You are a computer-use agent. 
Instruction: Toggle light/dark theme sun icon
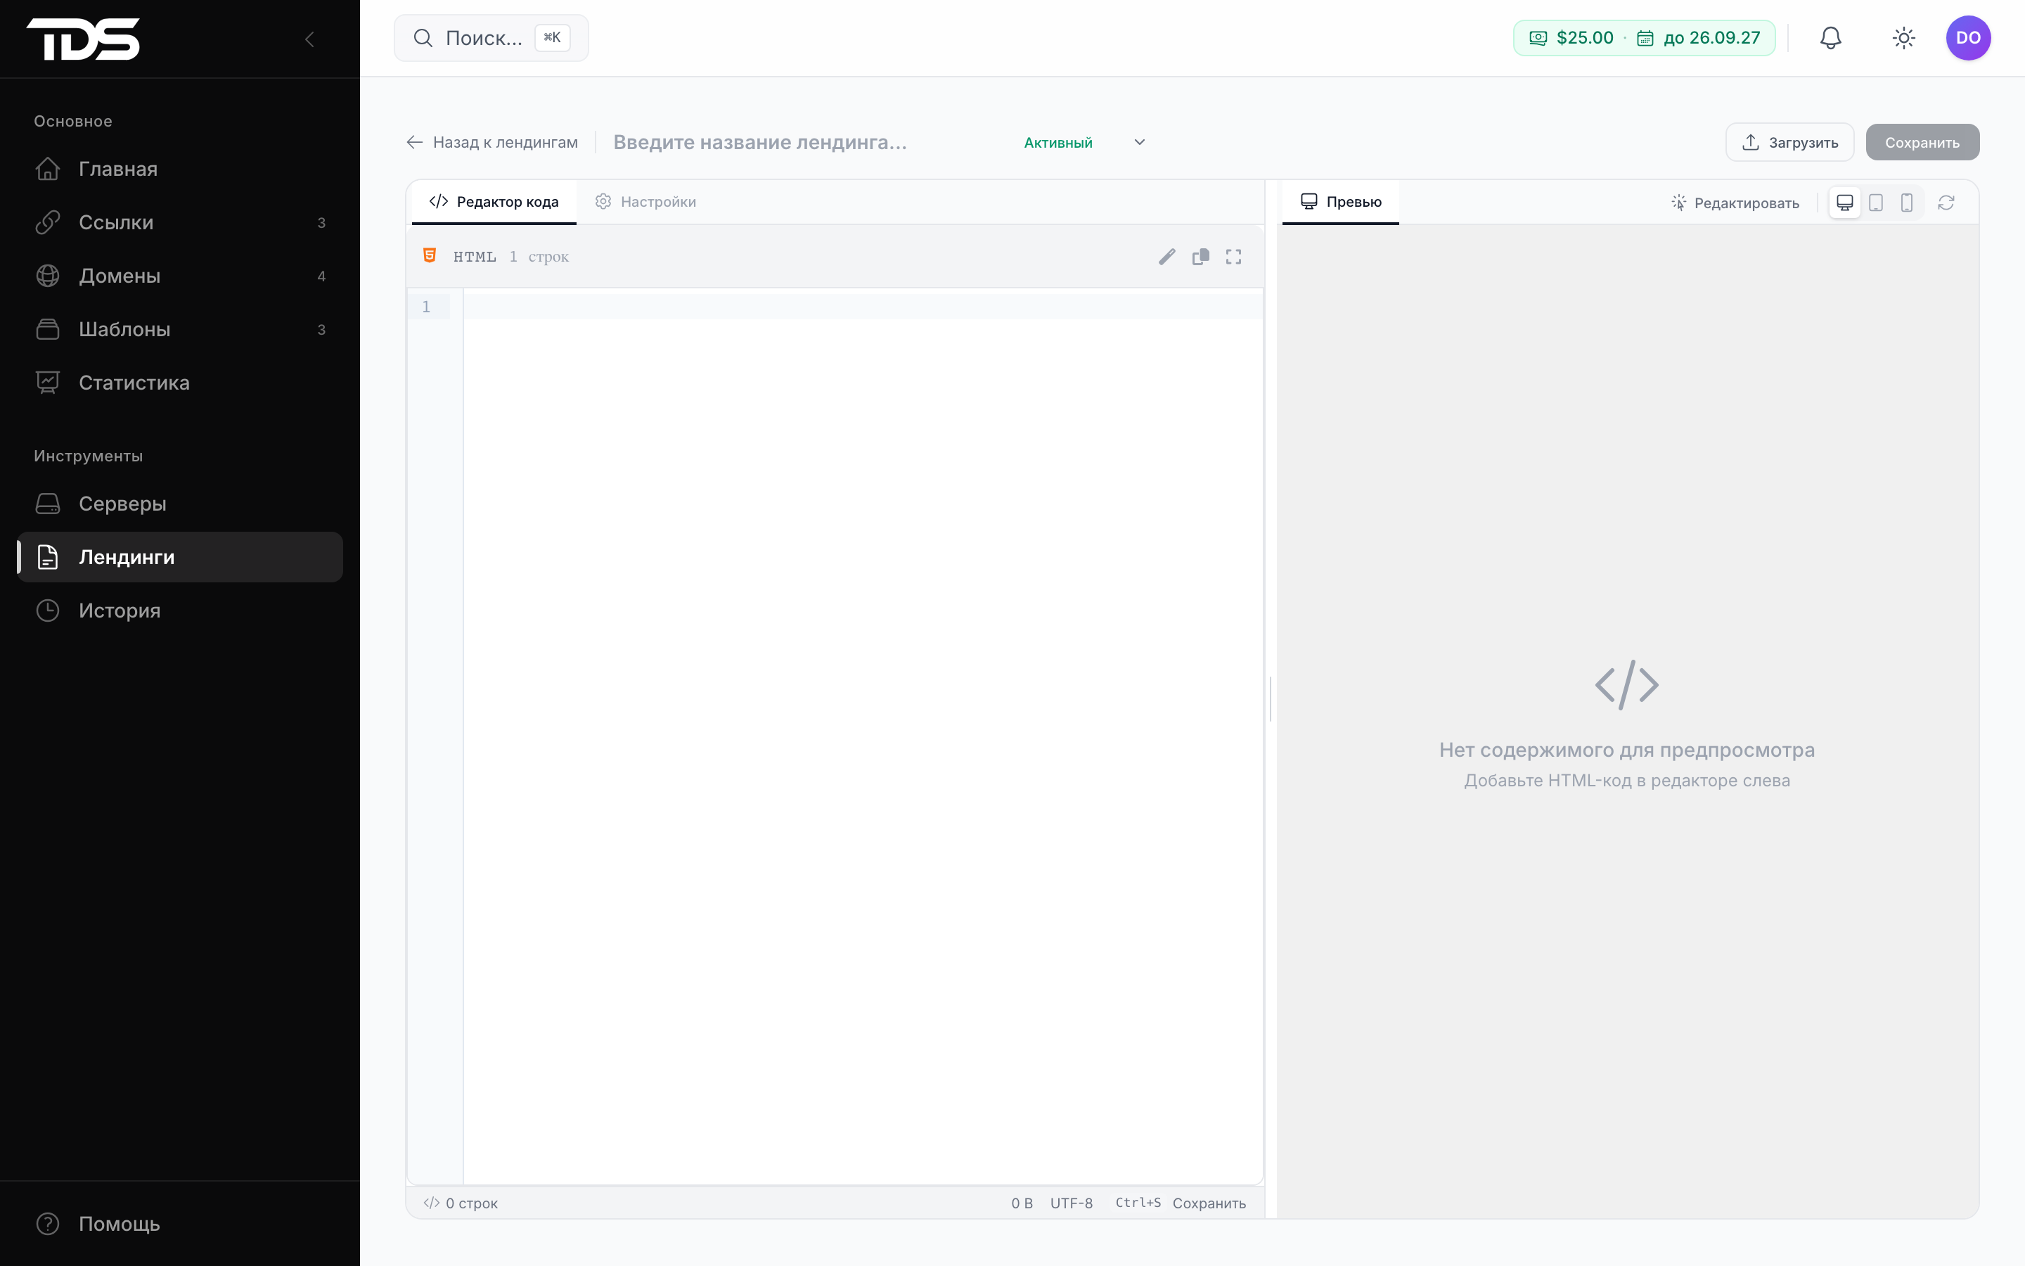(1903, 38)
